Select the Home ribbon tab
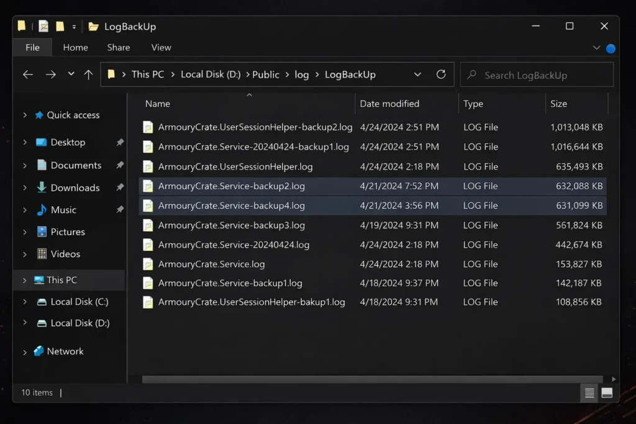 pyautogui.click(x=75, y=47)
